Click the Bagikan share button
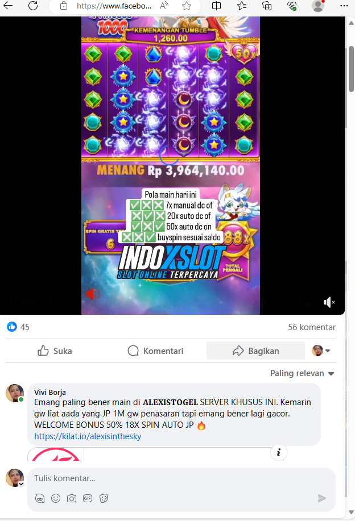355x521 pixels. pos(255,351)
